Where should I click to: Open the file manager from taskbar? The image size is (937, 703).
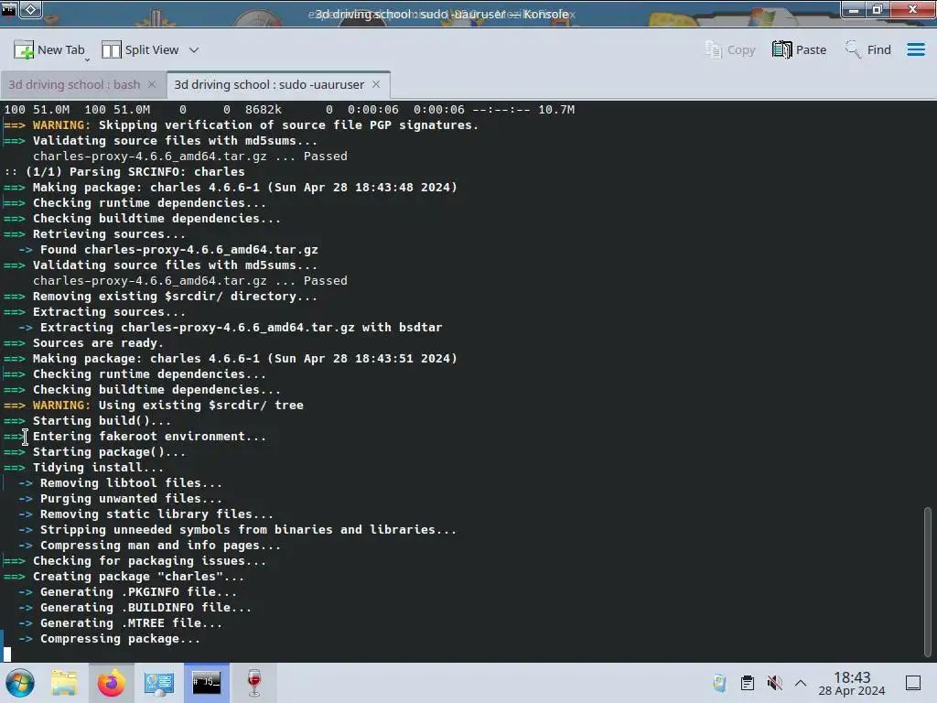pyautogui.click(x=64, y=683)
